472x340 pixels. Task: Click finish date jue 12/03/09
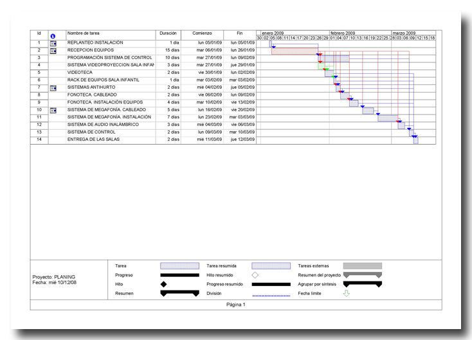tap(242, 139)
